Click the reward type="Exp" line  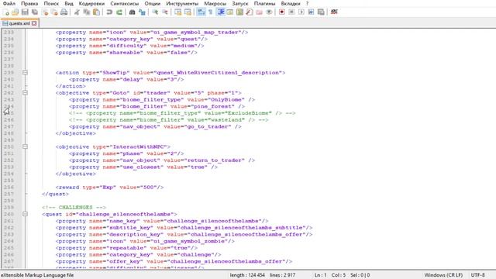pyautogui.click(x=110, y=187)
